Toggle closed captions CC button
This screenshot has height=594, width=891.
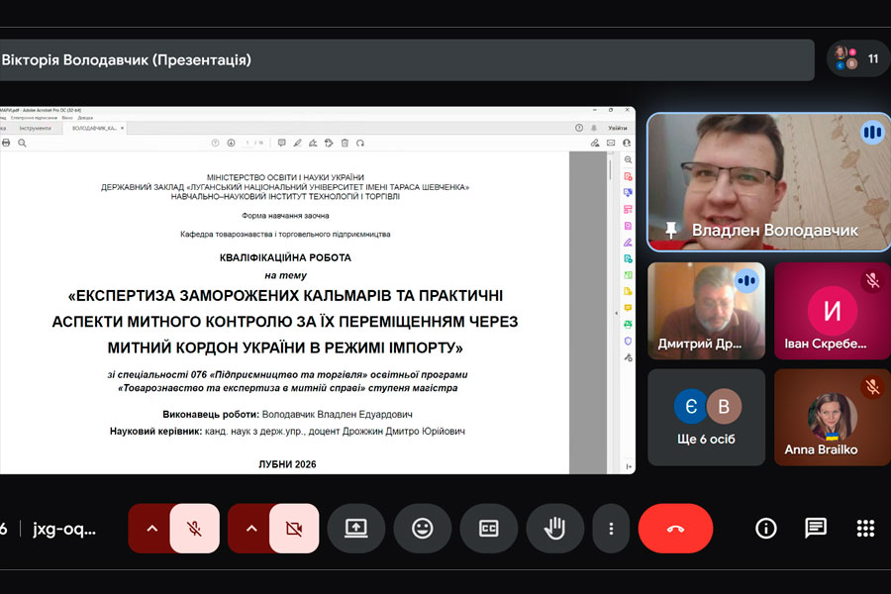click(x=489, y=529)
